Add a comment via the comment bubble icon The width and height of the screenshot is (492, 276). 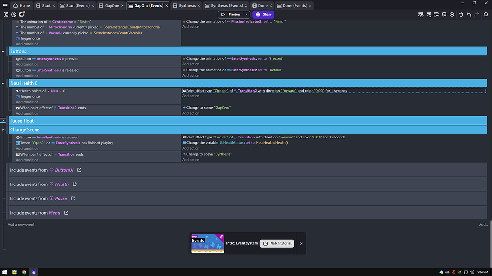(443, 14)
